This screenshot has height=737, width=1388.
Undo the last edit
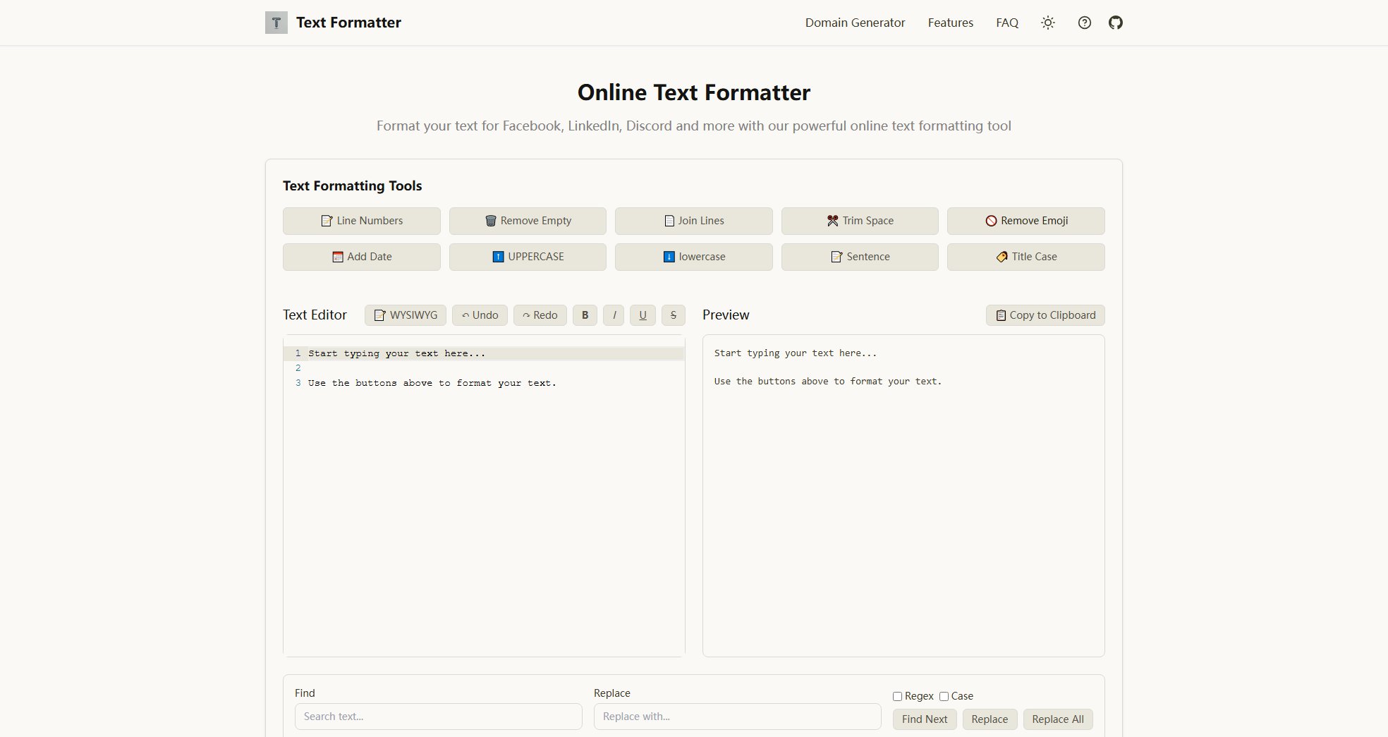[480, 315]
